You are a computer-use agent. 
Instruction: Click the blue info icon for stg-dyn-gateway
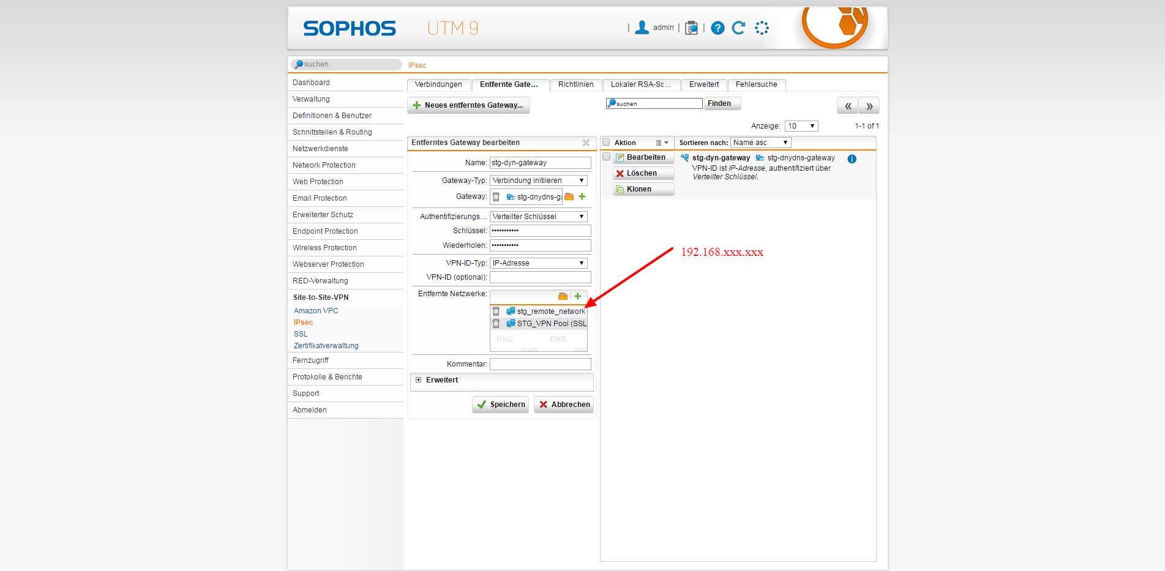(852, 159)
